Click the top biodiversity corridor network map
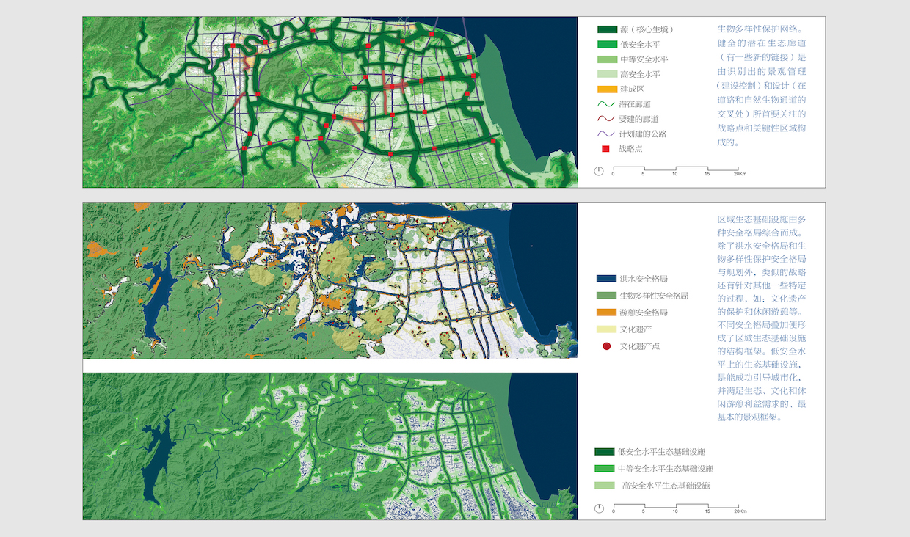This screenshot has width=910, height=537. (330, 102)
